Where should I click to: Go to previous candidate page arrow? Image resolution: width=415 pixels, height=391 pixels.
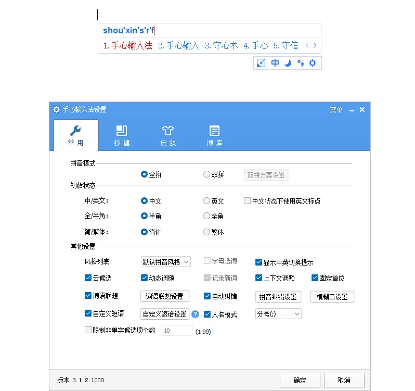tap(307, 45)
